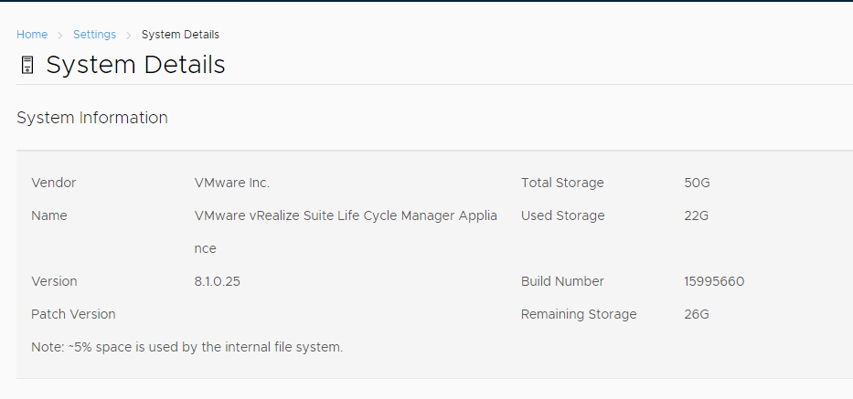Image resolution: width=853 pixels, height=399 pixels.
Task: Click the Build Number label
Action: click(x=562, y=281)
